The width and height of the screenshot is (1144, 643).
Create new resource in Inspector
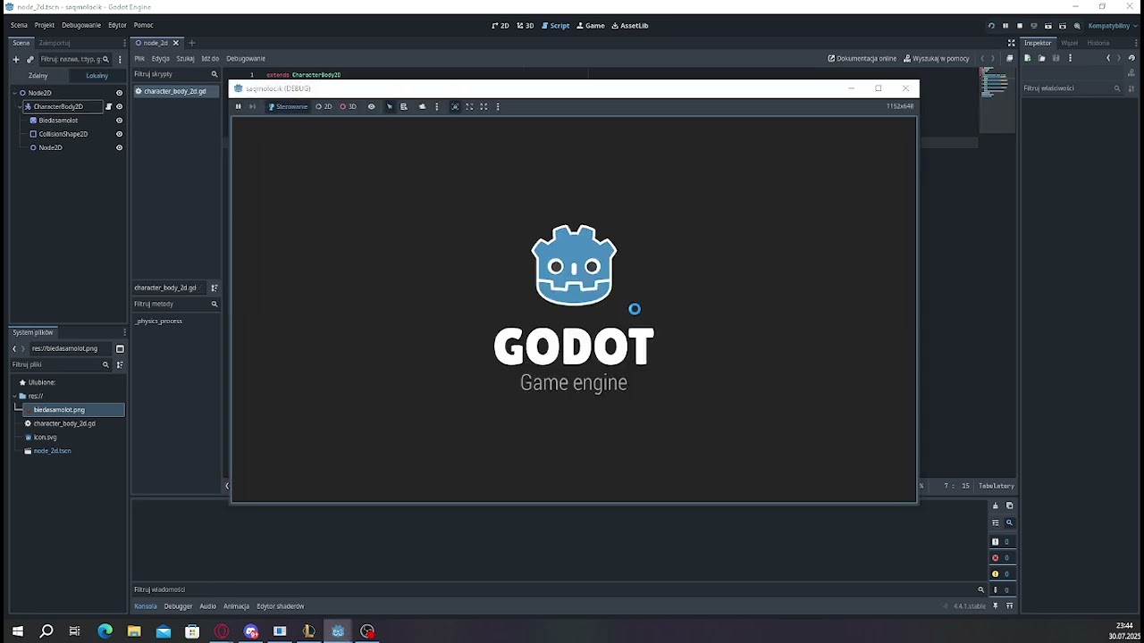[1028, 58]
